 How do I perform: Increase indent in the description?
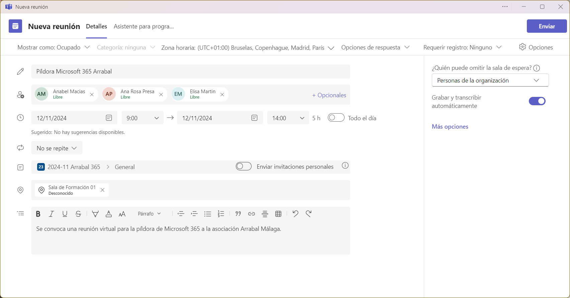tap(194, 214)
